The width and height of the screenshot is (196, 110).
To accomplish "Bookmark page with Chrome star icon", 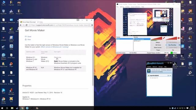I will (89, 25).
